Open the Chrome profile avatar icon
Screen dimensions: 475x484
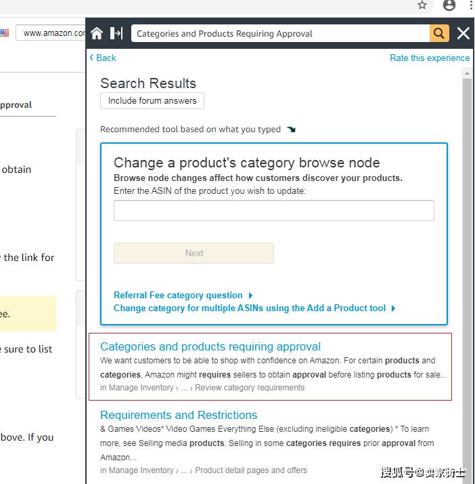[x=449, y=5]
